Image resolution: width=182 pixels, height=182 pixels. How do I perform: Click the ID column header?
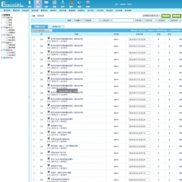[x=41, y=34]
